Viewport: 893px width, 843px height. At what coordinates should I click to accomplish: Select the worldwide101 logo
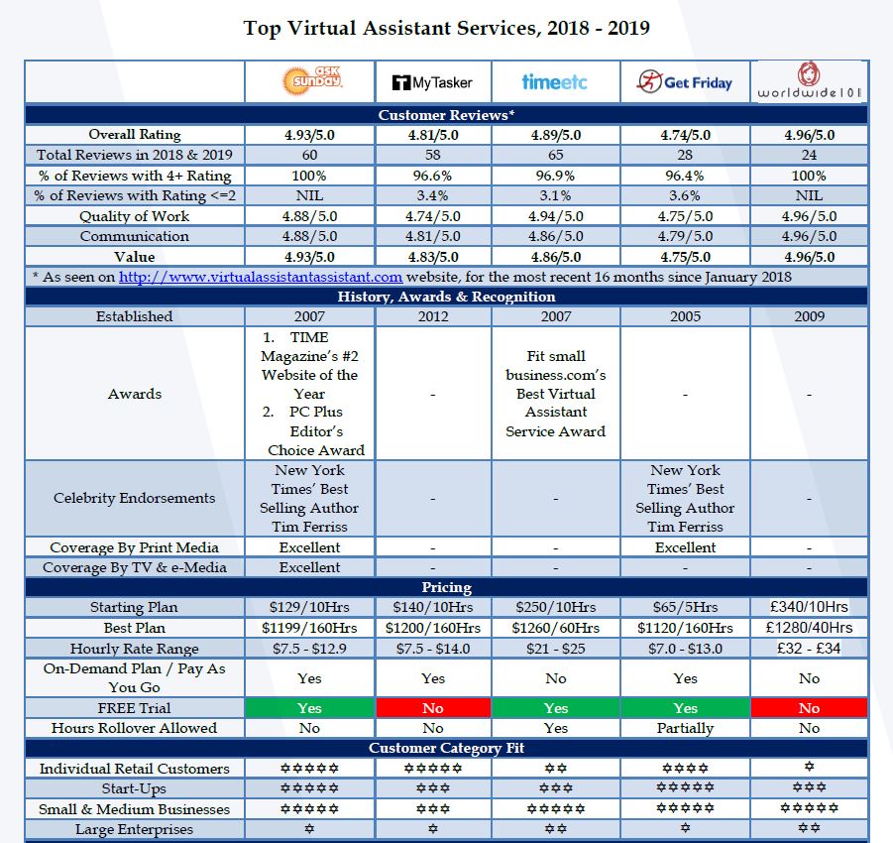(809, 80)
